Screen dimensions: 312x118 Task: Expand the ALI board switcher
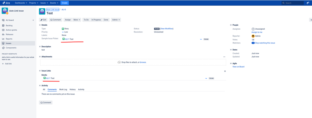click(33, 20)
